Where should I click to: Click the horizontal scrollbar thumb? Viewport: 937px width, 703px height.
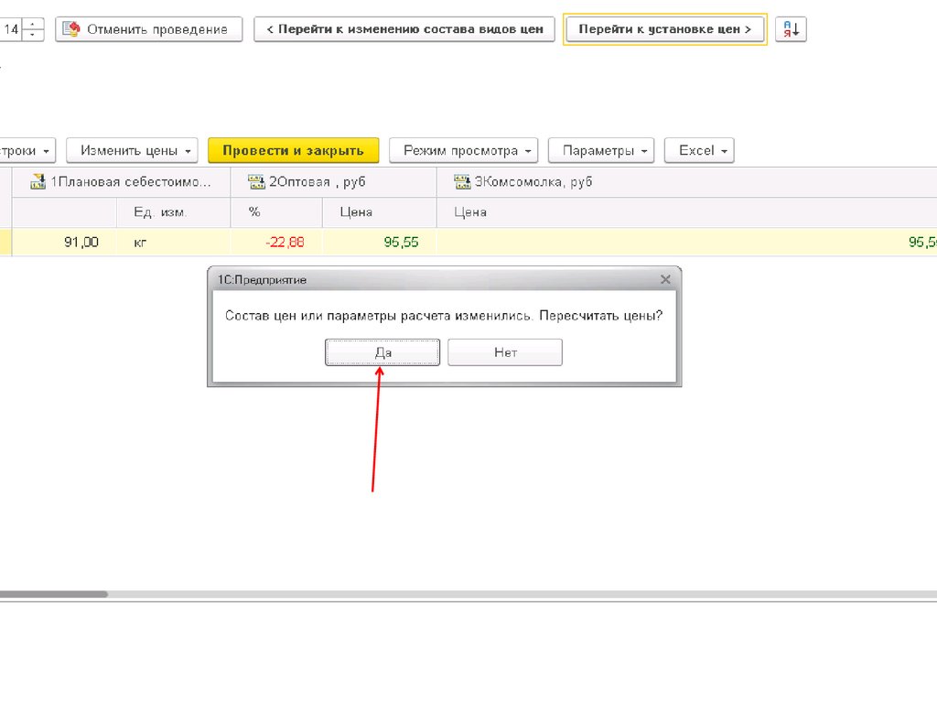[x=53, y=594]
